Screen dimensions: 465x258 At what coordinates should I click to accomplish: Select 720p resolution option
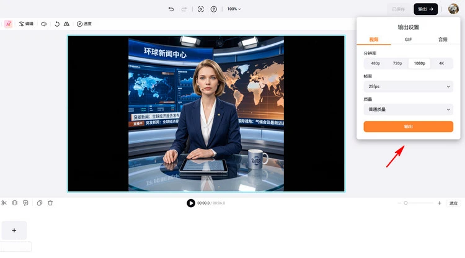click(397, 63)
